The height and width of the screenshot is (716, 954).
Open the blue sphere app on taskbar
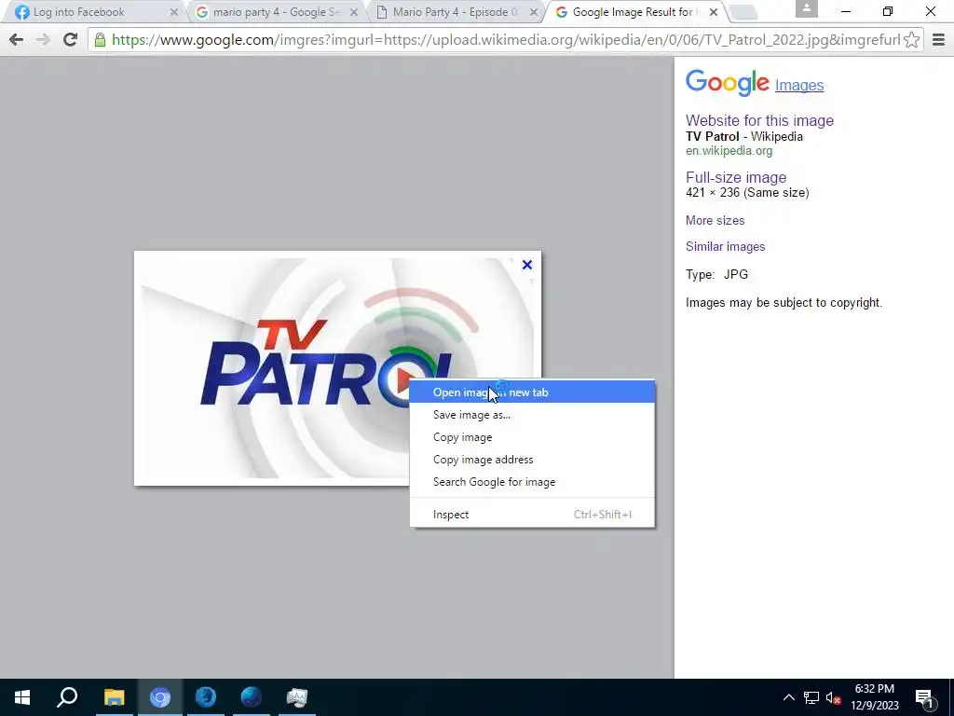[252, 697]
